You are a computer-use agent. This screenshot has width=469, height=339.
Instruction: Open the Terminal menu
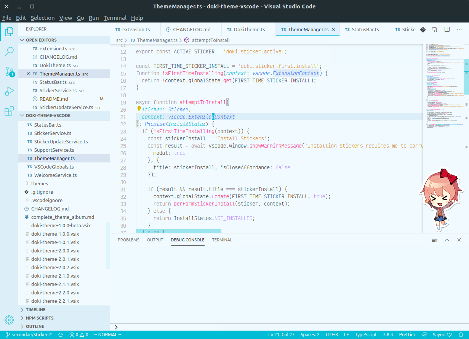(115, 18)
